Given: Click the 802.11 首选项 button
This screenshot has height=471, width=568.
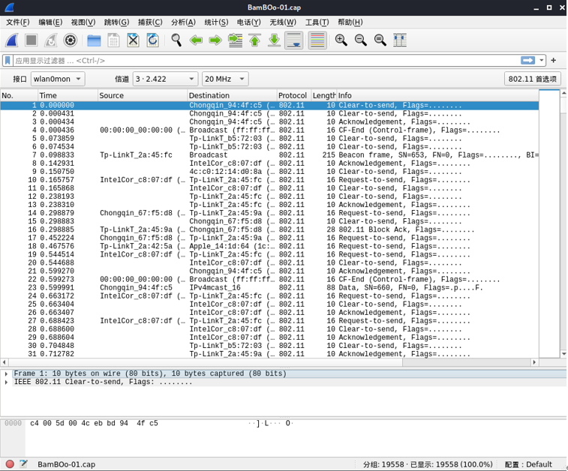Looking at the screenshot, I should click(533, 79).
